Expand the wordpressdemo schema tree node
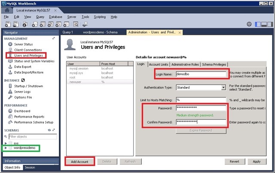 point(6,148)
